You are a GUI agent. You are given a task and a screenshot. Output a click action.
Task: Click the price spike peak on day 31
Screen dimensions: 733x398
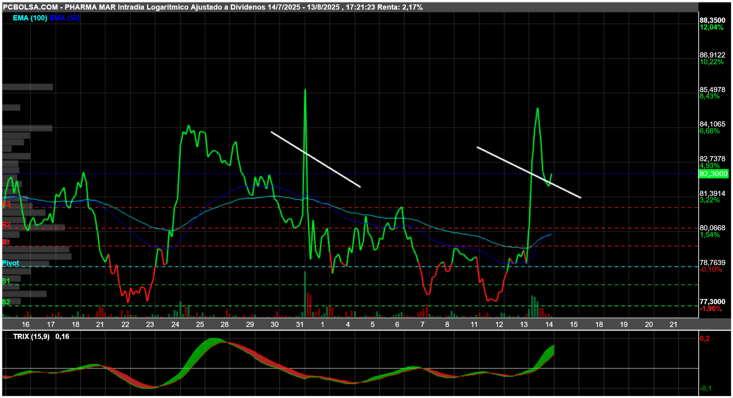pos(305,90)
